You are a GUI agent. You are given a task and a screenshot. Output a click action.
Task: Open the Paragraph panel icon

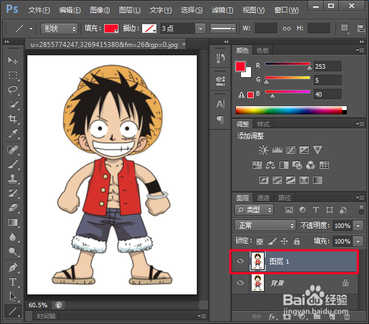[x=220, y=120]
